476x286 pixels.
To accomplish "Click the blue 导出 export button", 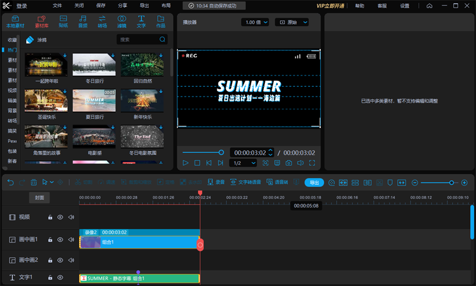I will tap(314, 183).
